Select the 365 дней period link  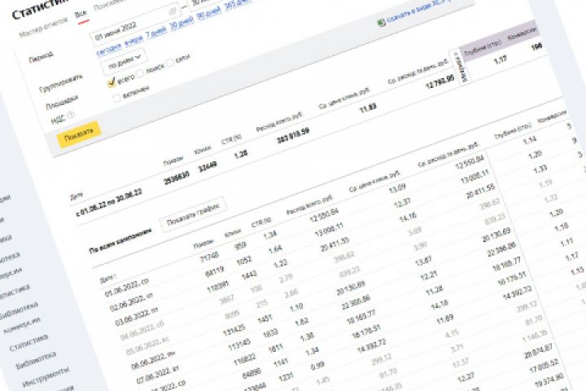tap(238, 5)
